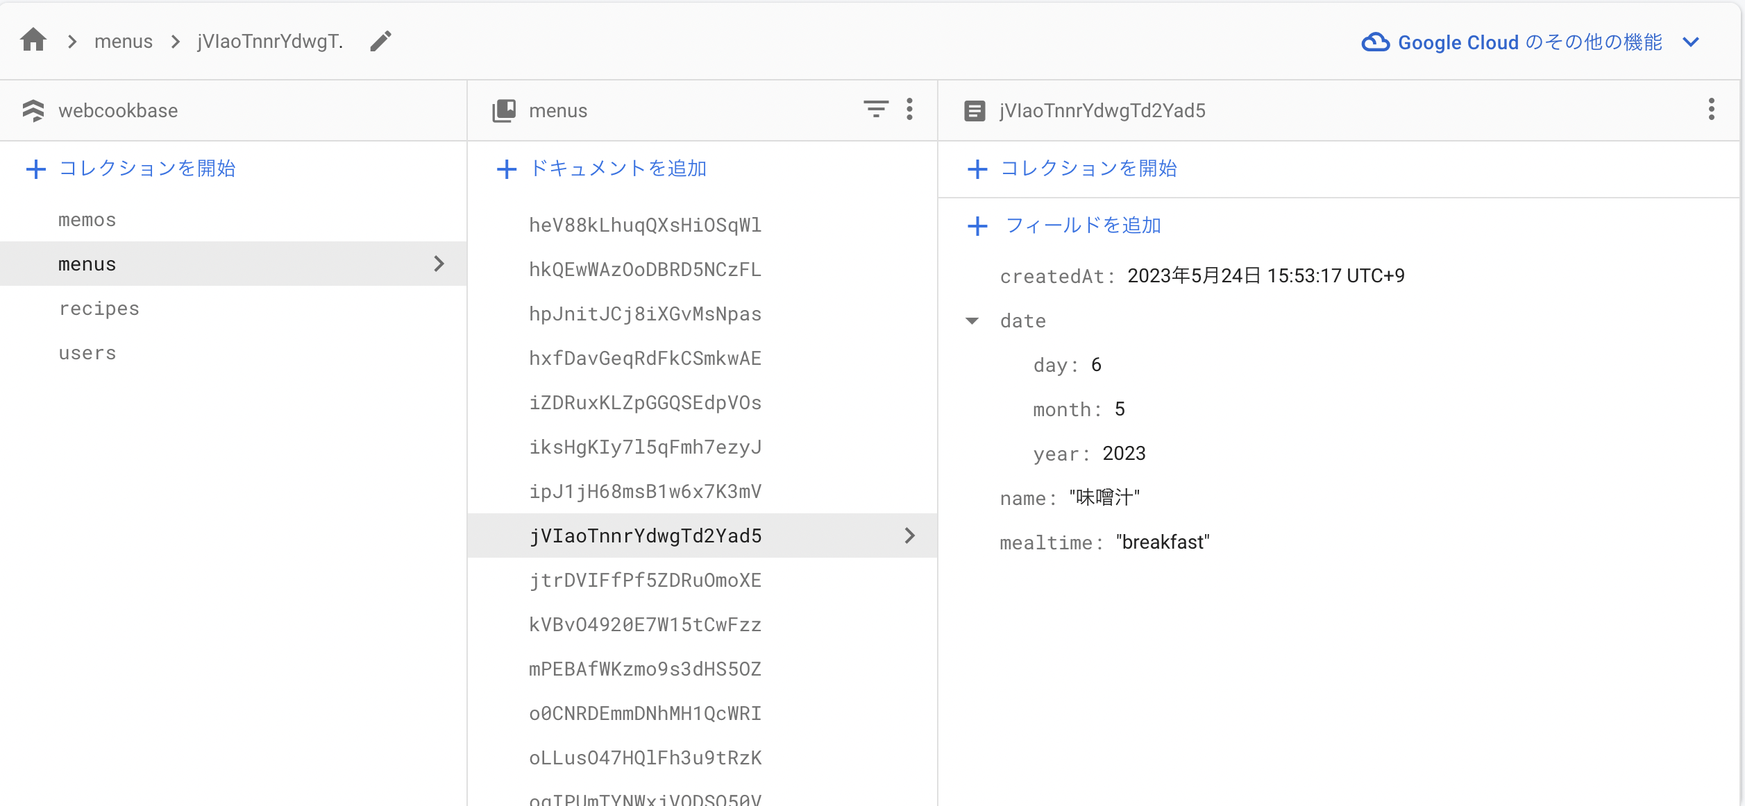Viewport: 1745px width, 806px height.
Task: Expand document jVIaoTnnrYdwgTd2Yad5 via its chevron
Action: (909, 535)
